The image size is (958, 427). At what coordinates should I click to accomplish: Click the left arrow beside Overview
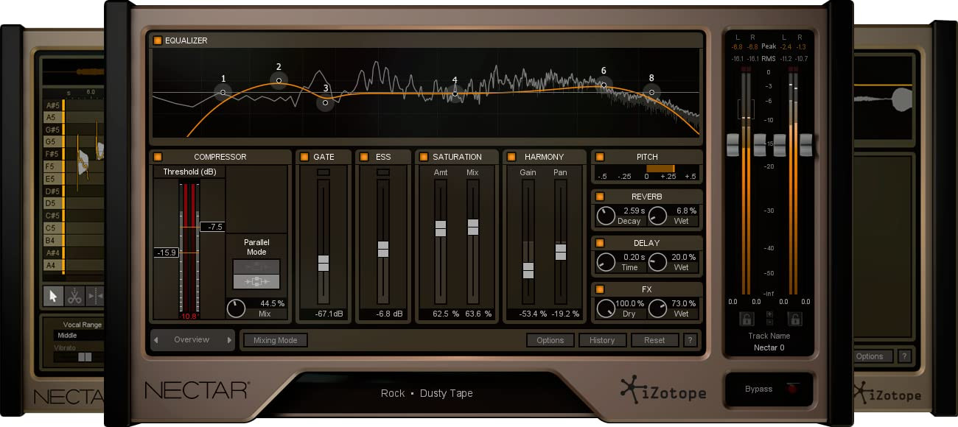click(156, 339)
